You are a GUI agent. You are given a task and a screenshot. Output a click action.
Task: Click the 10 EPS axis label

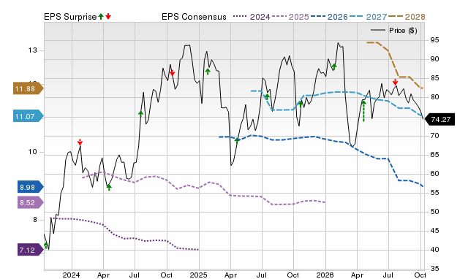(33, 152)
